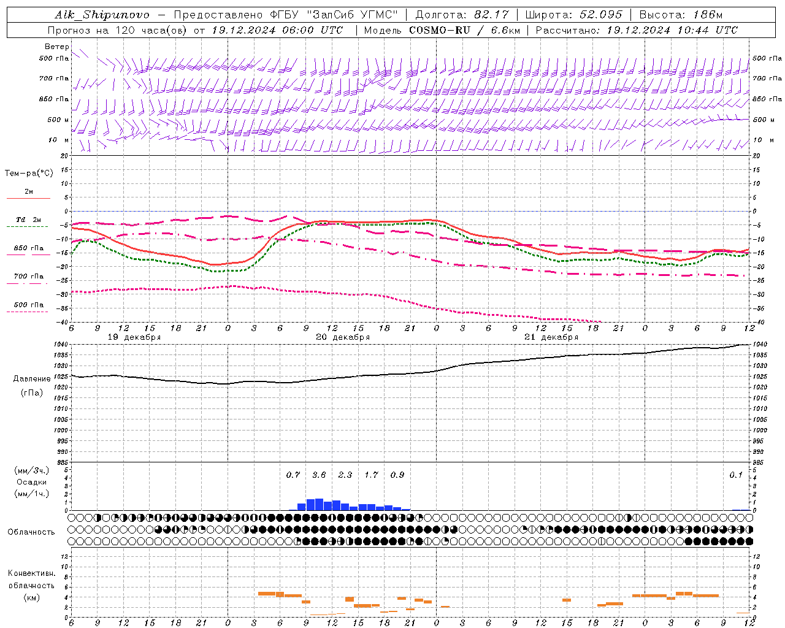Viewport: 785px width, 628px height.
Task: Click the 1.7 precipitation total value
Action: click(371, 475)
